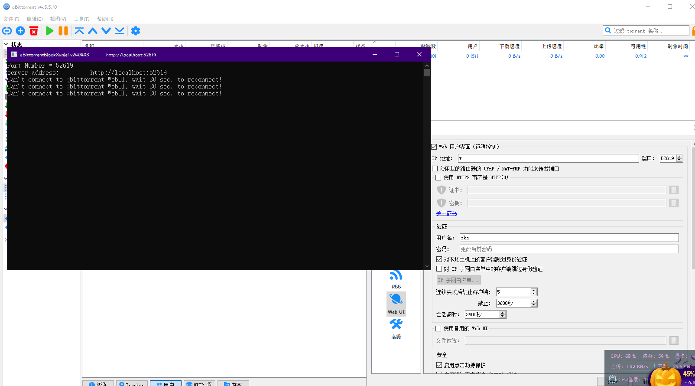
Task: Click the console window app icon in title bar
Action: [14, 54]
